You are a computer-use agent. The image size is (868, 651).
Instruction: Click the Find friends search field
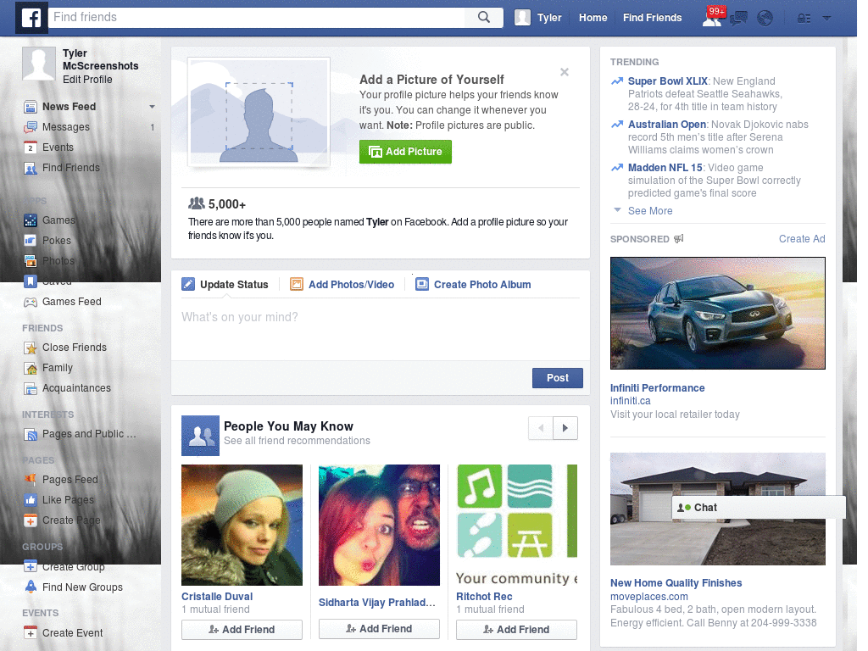pos(258,17)
